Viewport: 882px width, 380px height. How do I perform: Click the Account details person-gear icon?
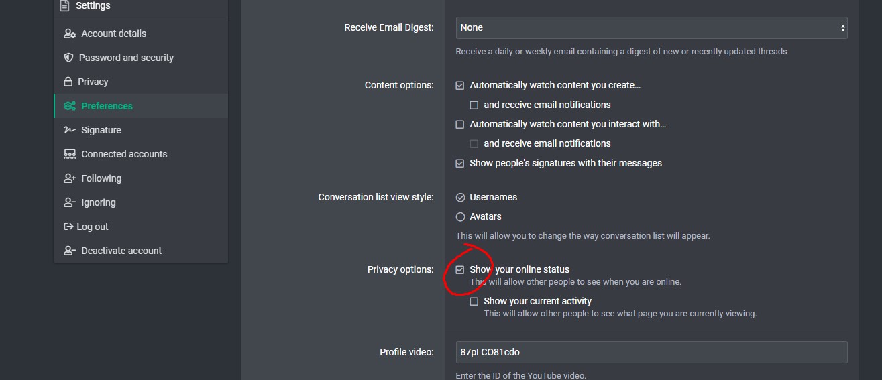pyautogui.click(x=69, y=34)
